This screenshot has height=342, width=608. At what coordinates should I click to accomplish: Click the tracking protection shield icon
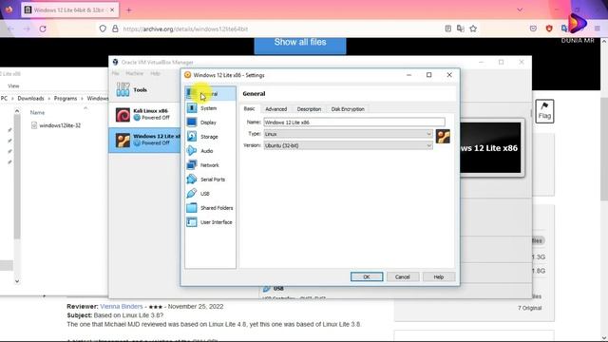click(x=103, y=28)
